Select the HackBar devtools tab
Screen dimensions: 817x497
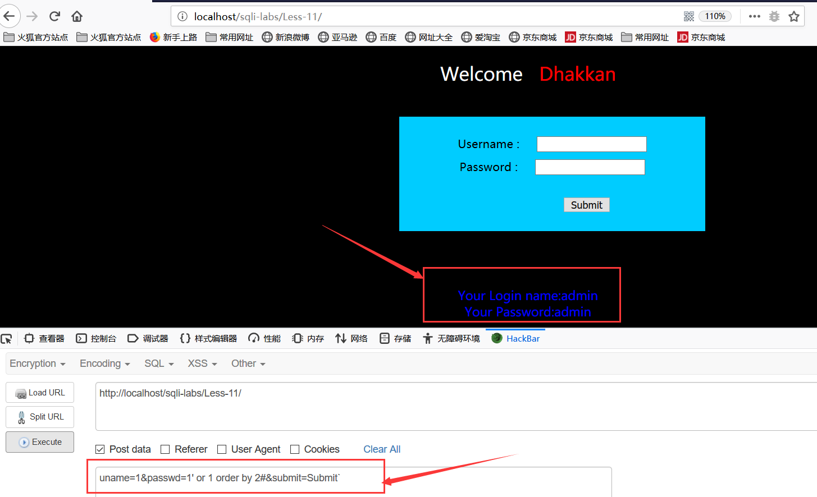pyautogui.click(x=515, y=338)
